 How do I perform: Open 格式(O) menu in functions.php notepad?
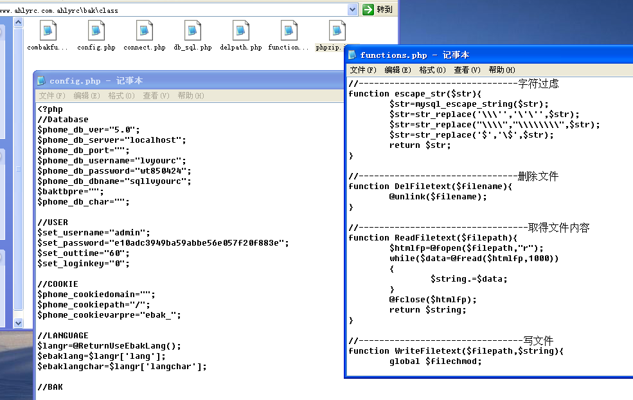(432, 70)
